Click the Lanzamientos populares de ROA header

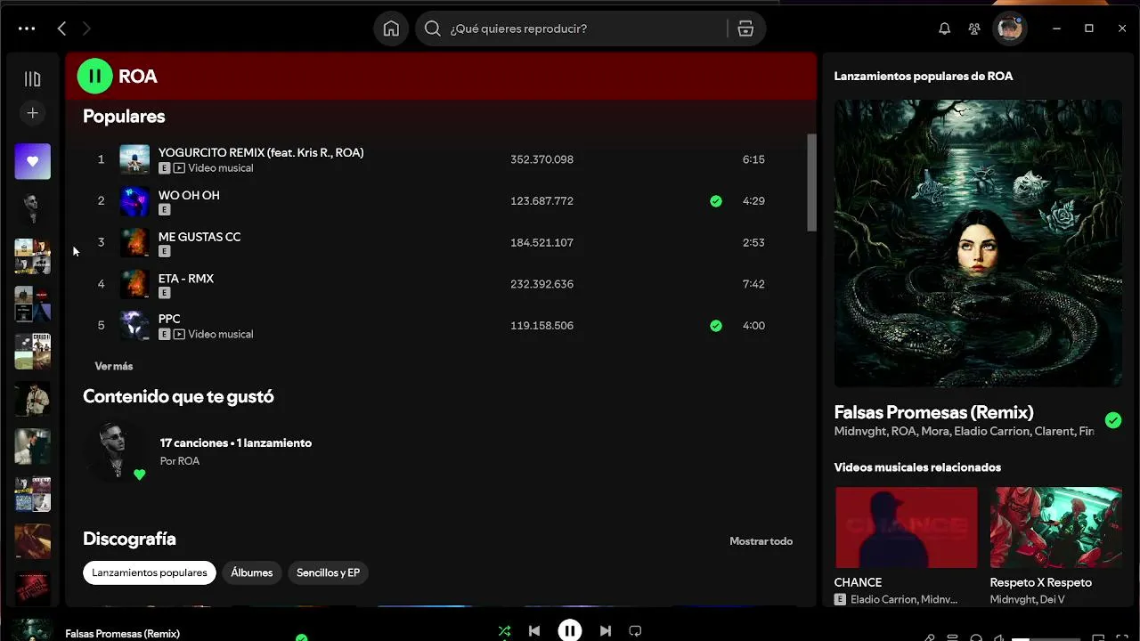pyautogui.click(x=924, y=77)
